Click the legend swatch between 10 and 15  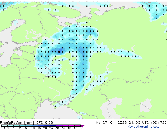tap(35, 126)
